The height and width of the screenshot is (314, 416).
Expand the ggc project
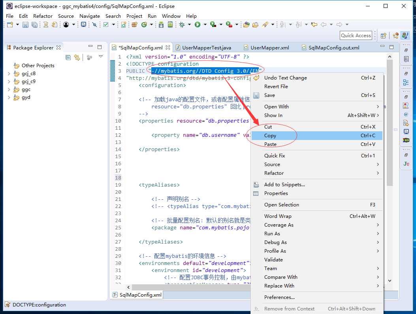[x=9, y=89]
